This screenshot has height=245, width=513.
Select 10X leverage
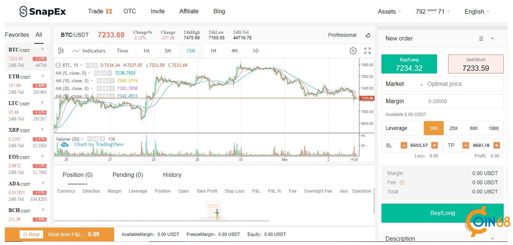click(x=433, y=128)
